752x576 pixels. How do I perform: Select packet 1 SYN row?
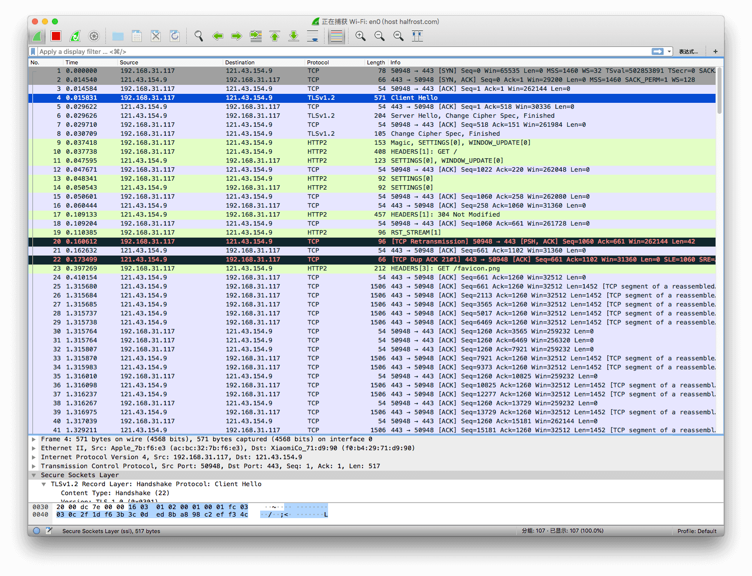tap(372, 71)
